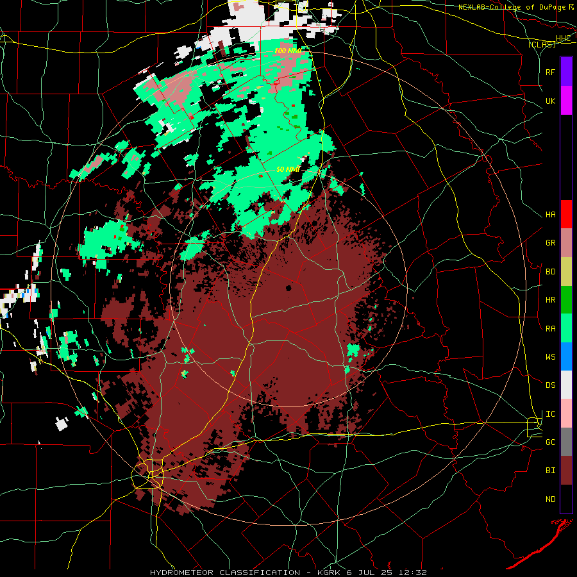This screenshot has height=577, width=577.
Task: Click the RF purple legend swatch
Action: (x=566, y=72)
